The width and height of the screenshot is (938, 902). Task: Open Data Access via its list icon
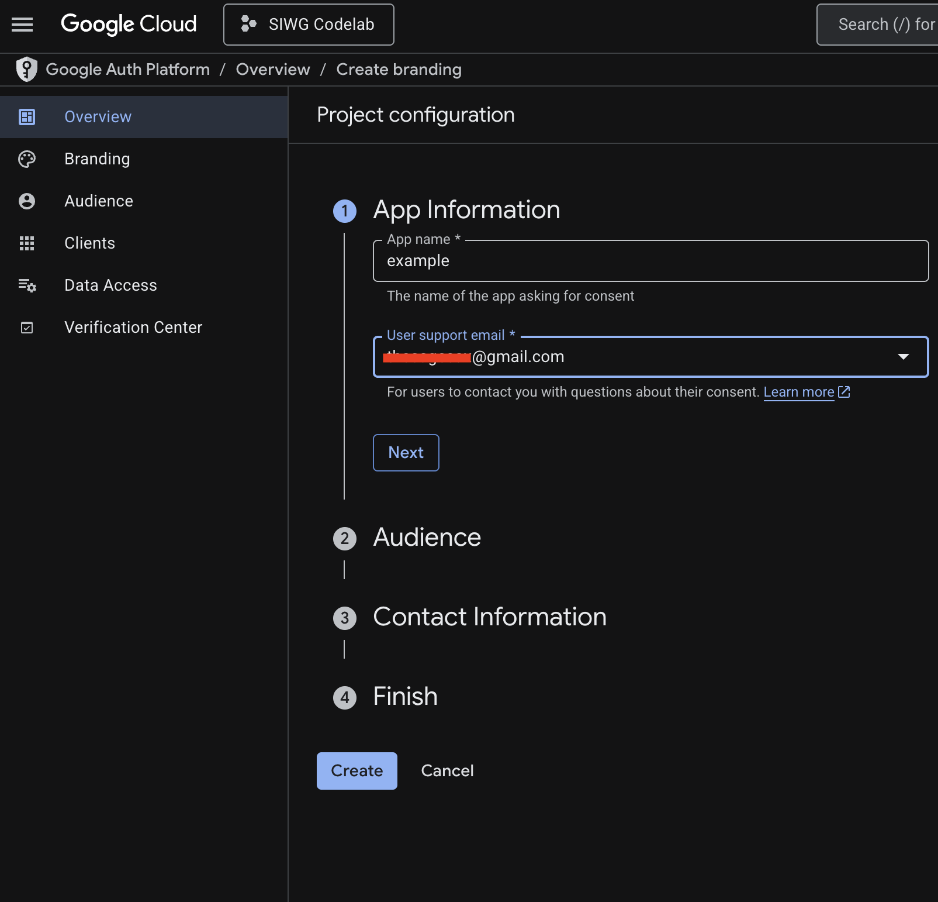[x=27, y=285]
